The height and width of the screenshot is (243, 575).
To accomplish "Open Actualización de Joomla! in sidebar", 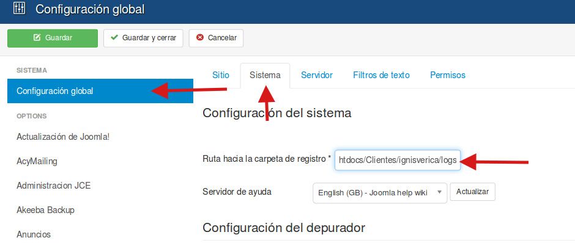I will click(63, 137).
